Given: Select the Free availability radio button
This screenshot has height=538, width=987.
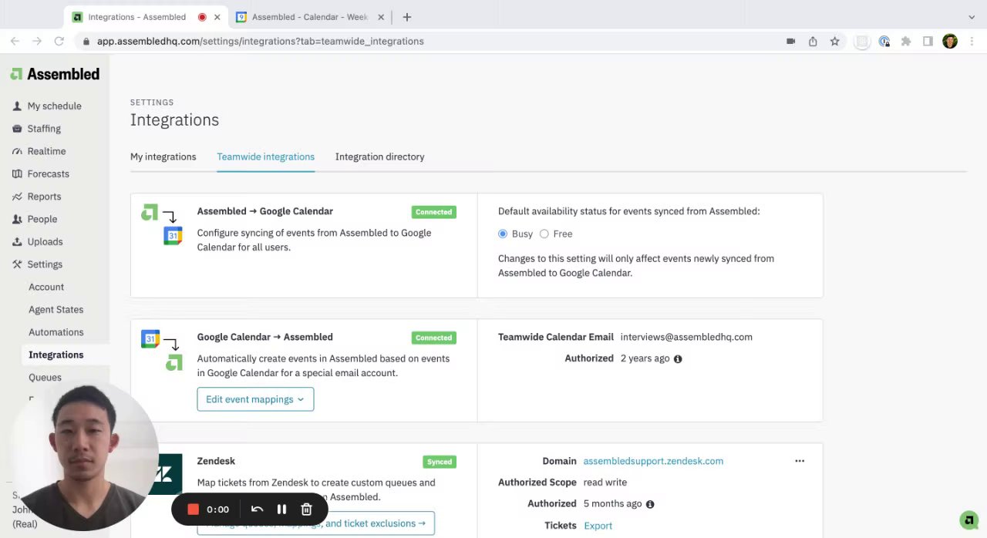Looking at the screenshot, I should click(x=544, y=234).
